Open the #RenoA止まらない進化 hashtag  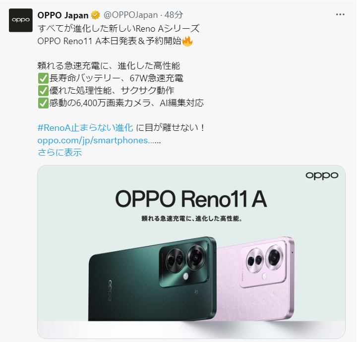[x=85, y=127]
